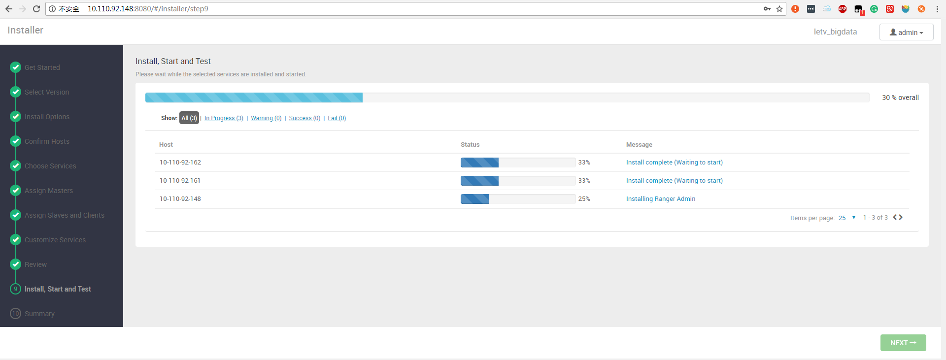Click the Assign Masters step checkmark
This screenshot has height=360, width=946.
[x=16, y=190]
